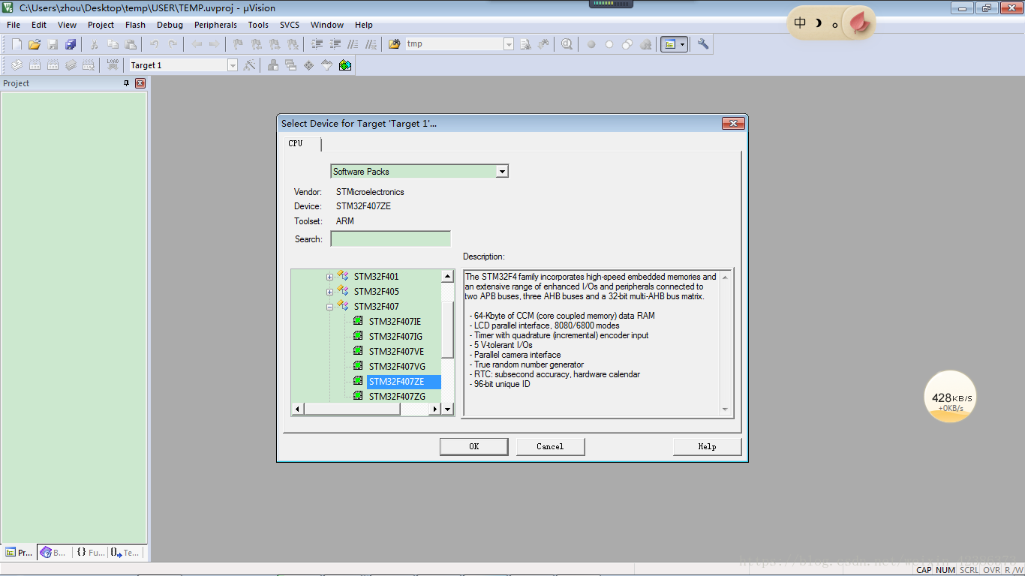The image size is (1025, 576).
Task: Switch to Templates tab in Project pane
Action: point(125,553)
